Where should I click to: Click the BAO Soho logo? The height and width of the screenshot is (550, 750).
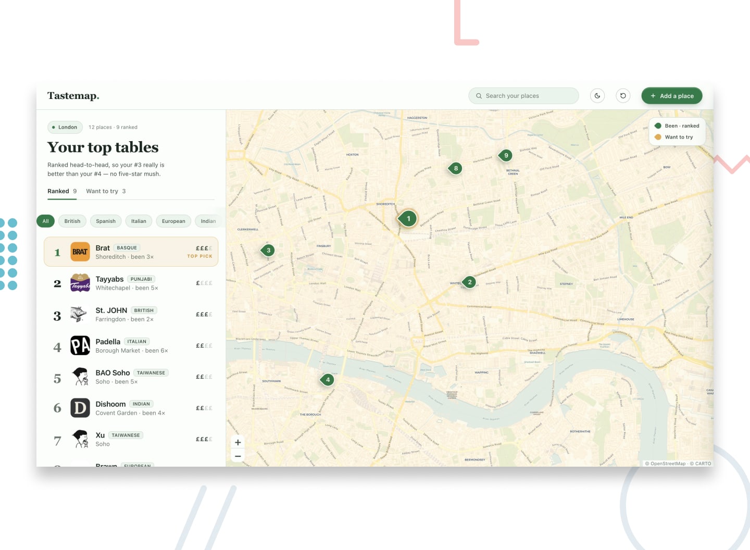coord(80,377)
